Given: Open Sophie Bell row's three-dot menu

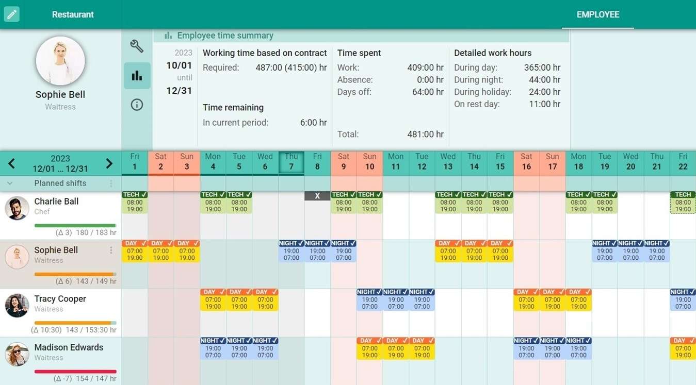Looking at the screenshot, I should tap(111, 250).
